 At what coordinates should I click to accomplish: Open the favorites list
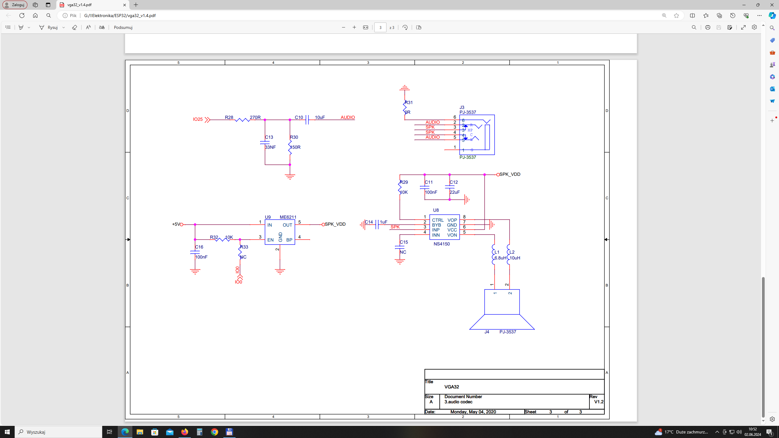706,16
